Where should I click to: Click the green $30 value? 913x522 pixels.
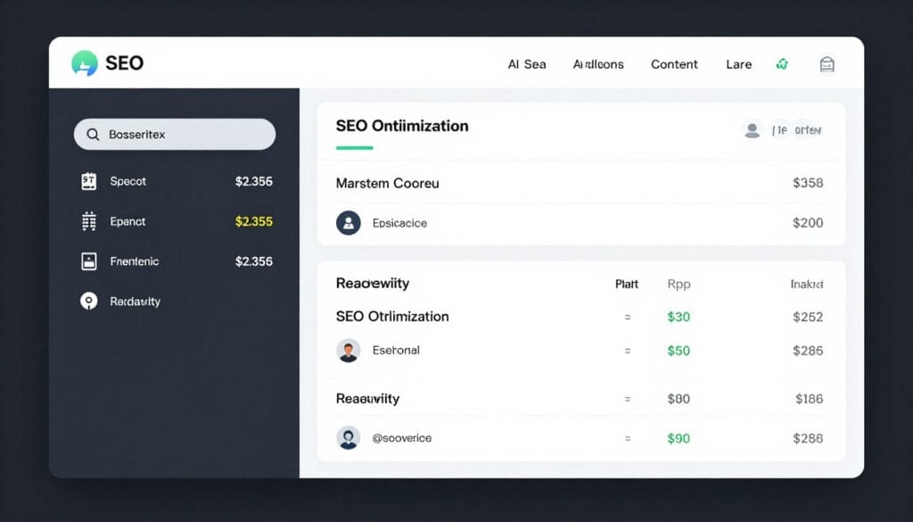click(679, 317)
